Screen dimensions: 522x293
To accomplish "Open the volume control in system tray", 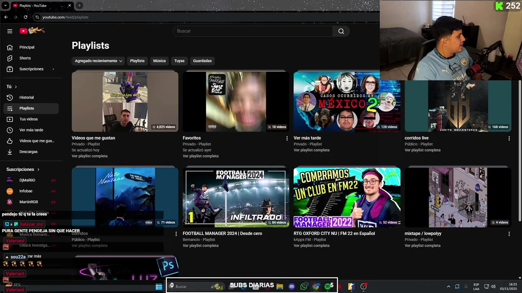I will click(493, 286).
